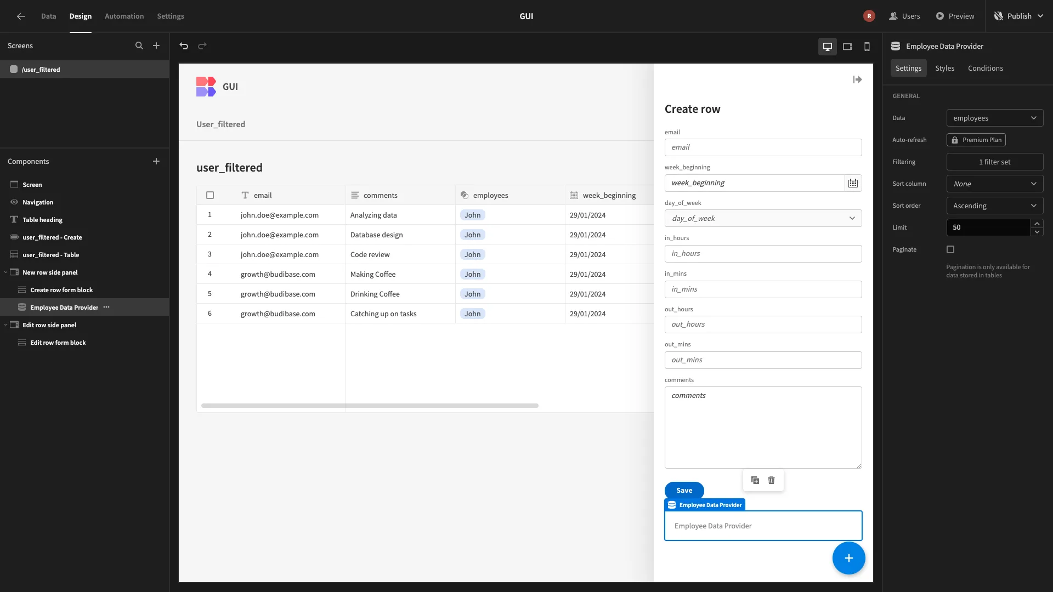Toggle the select-all rows checkbox

point(210,195)
